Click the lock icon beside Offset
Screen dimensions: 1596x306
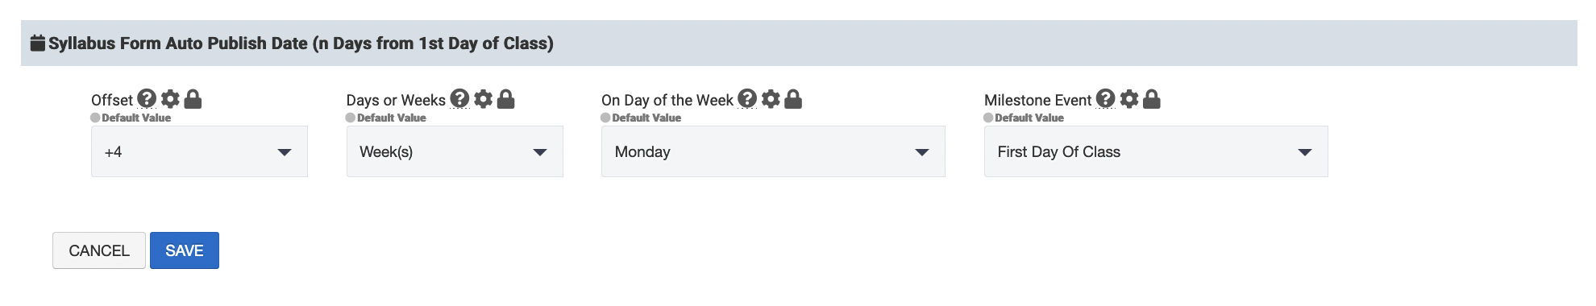click(x=193, y=99)
